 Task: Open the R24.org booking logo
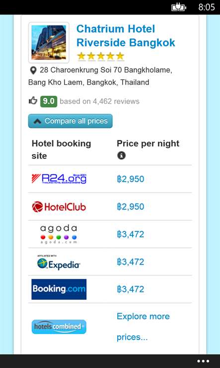click(59, 179)
